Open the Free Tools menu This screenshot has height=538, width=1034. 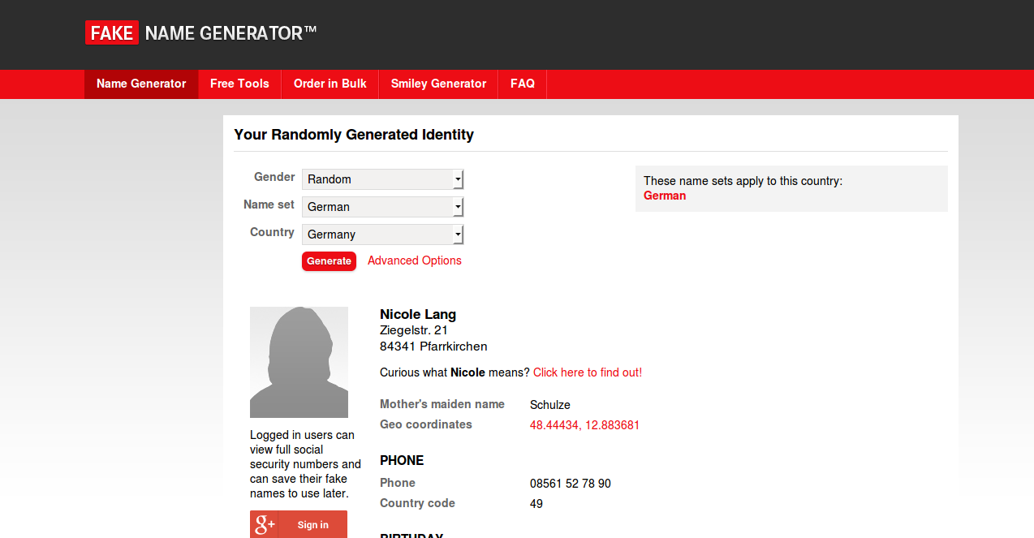click(x=239, y=84)
